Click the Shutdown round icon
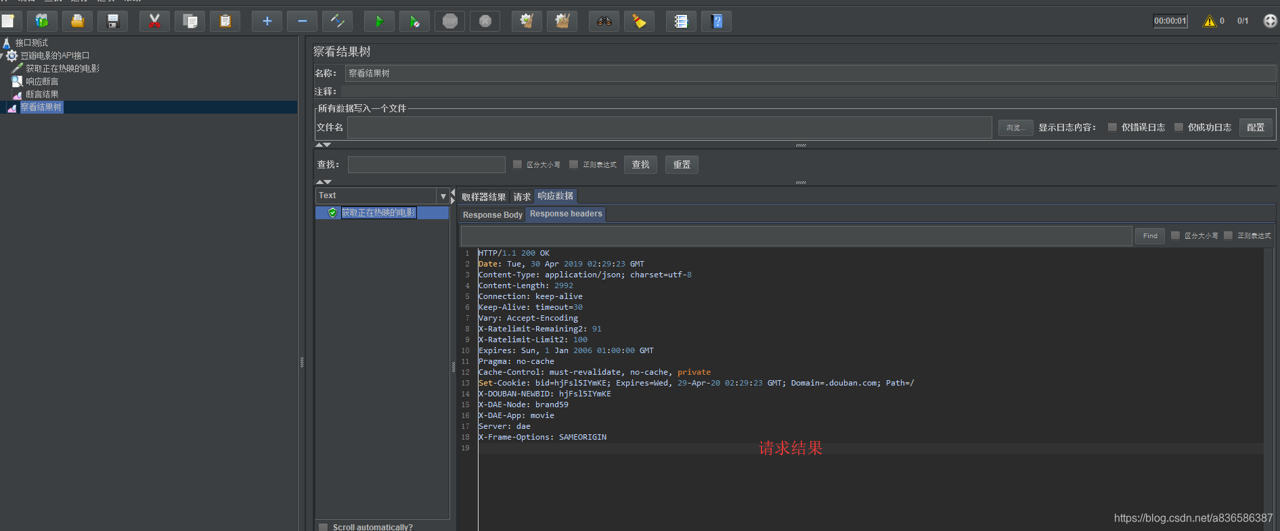Image resolution: width=1280 pixels, height=531 pixels. pyautogui.click(x=485, y=21)
